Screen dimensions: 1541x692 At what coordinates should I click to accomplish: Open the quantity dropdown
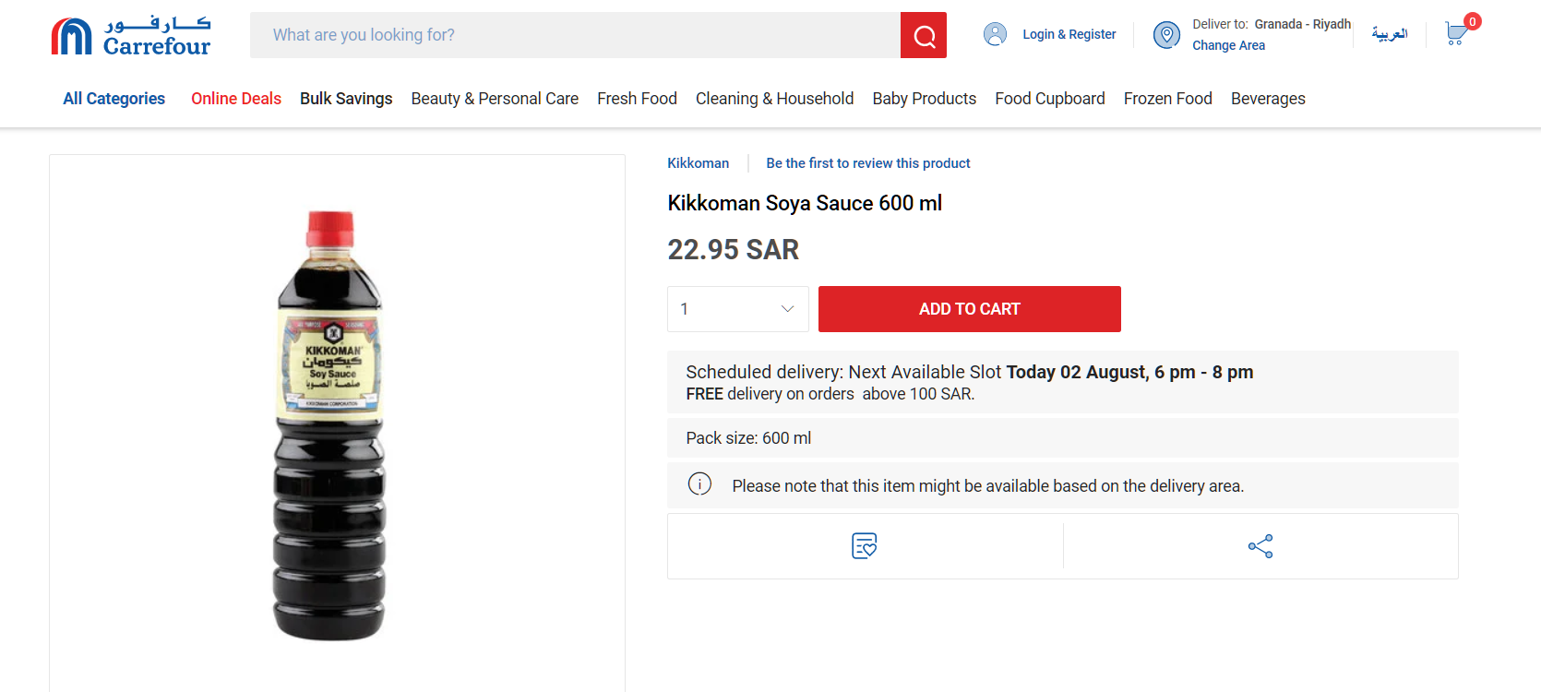[x=737, y=309]
